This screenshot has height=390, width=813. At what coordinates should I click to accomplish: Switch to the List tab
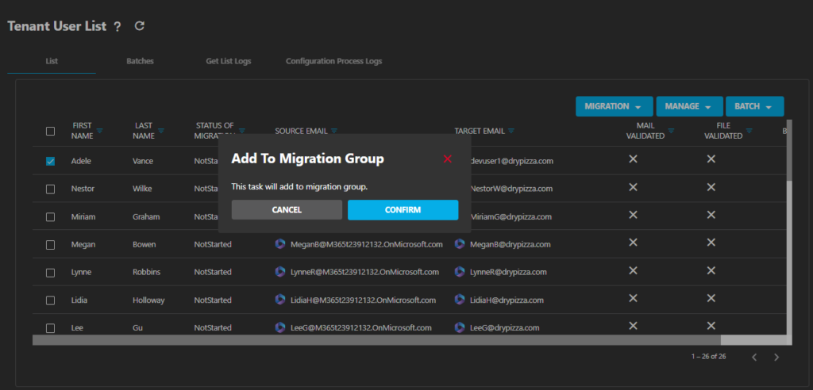[x=52, y=61]
